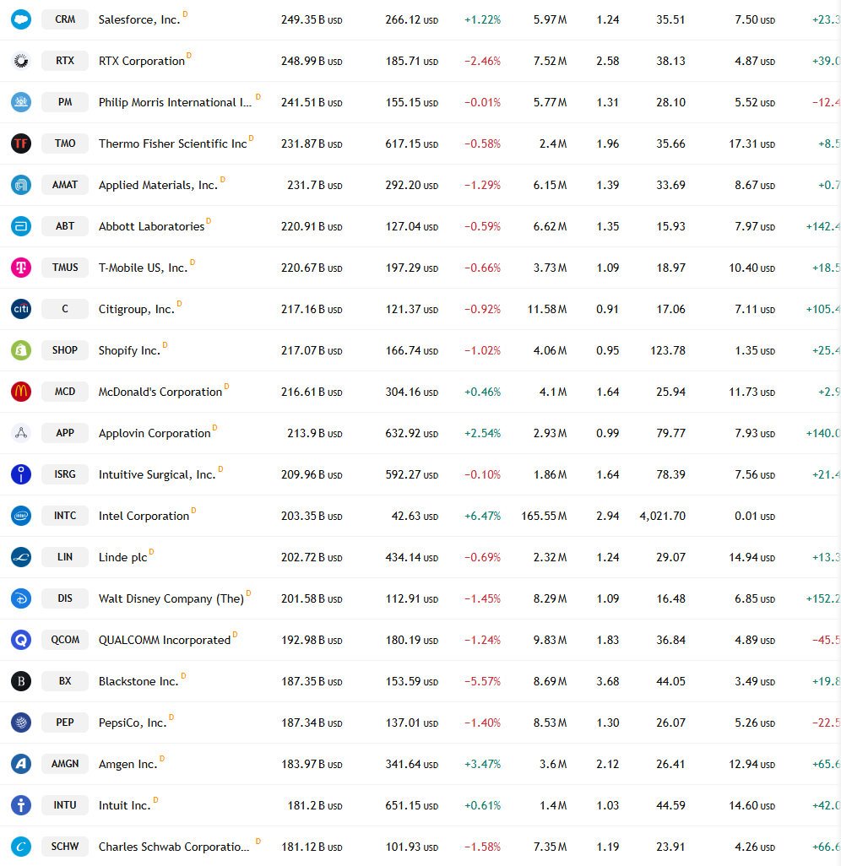
Task: Click the Blackstone B logo icon
Action: pos(21,681)
